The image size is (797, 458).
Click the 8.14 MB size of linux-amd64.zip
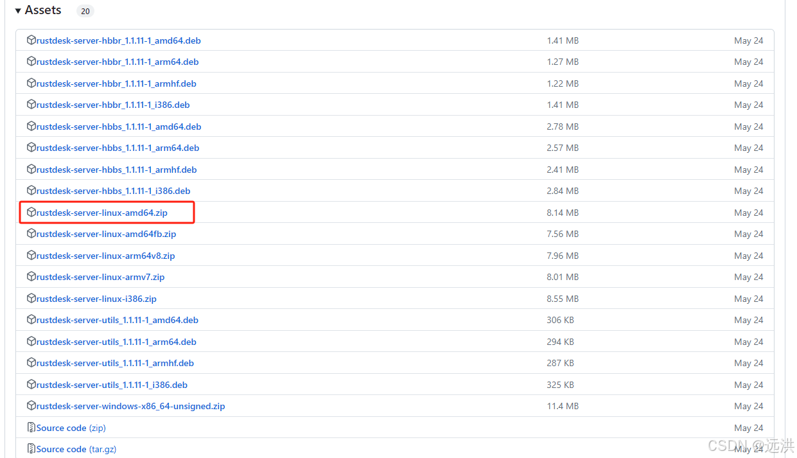(x=563, y=213)
